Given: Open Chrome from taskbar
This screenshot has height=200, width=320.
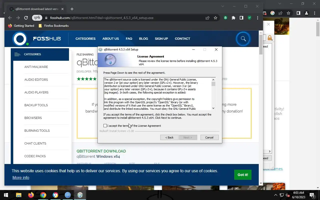Looking at the screenshot, I should pyautogui.click(x=43, y=195).
